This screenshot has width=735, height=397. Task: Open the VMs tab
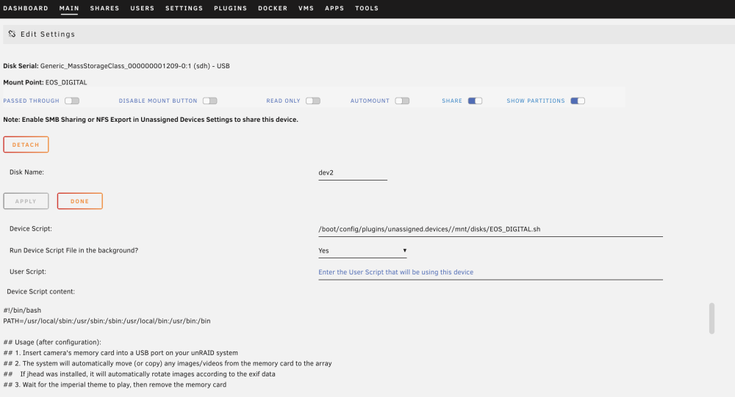tap(306, 8)
